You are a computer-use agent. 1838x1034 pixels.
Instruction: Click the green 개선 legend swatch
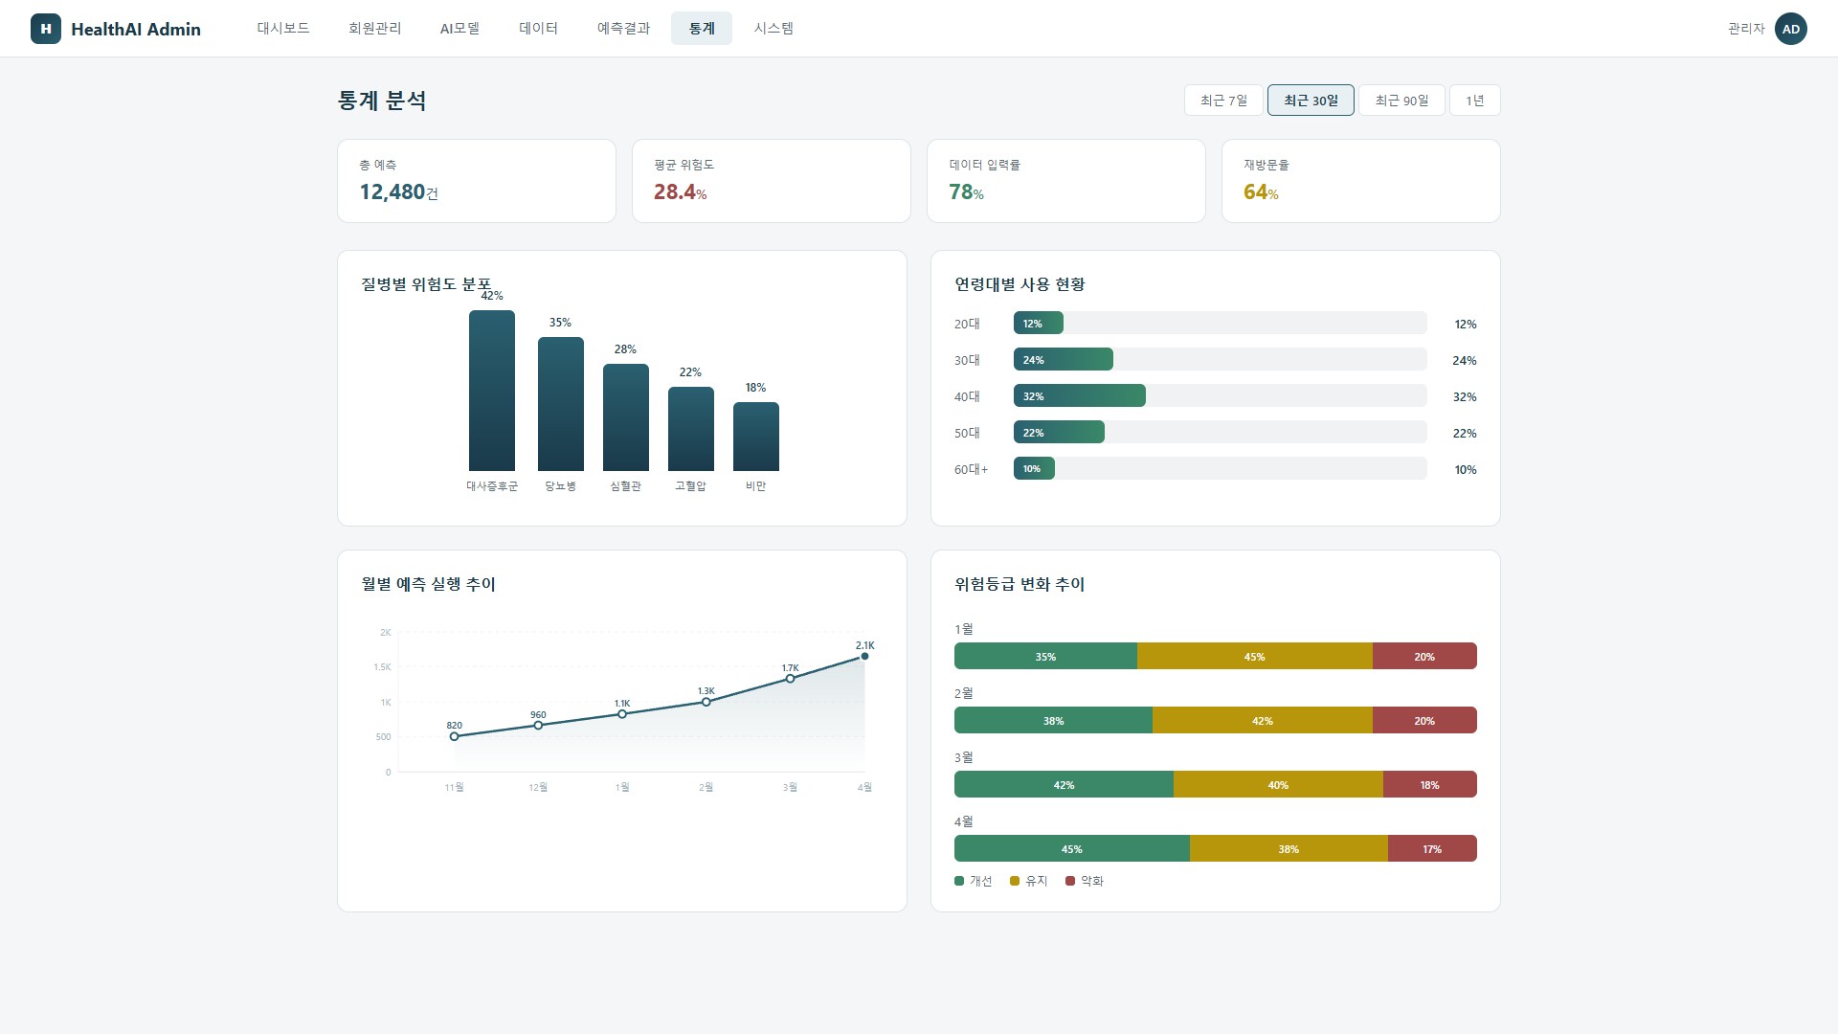coord(959,881)
